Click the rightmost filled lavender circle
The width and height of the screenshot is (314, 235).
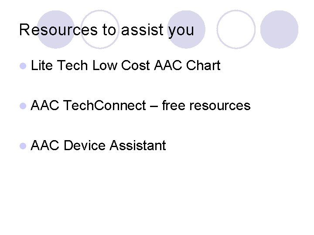pos(279,29)
